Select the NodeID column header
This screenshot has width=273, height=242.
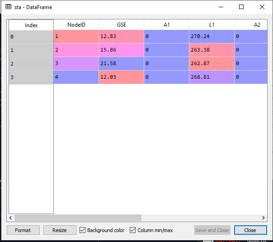pyautogui.click(x=76, y=25)
